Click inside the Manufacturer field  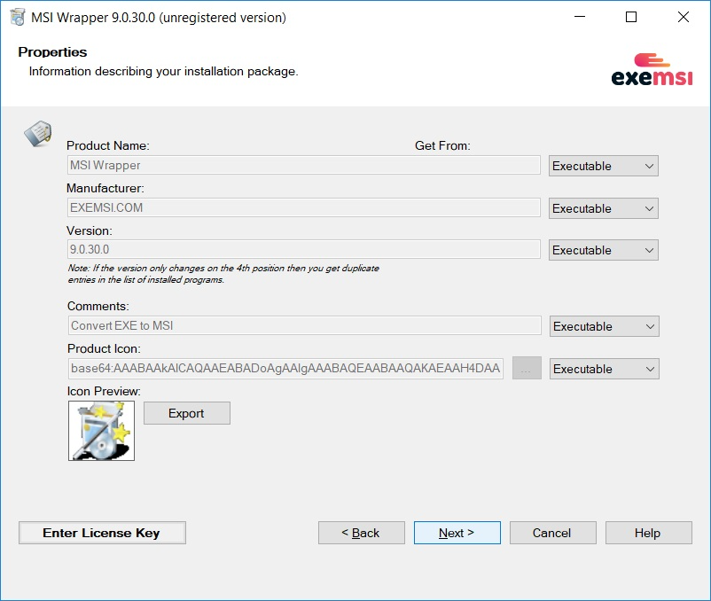pos(303,207)
